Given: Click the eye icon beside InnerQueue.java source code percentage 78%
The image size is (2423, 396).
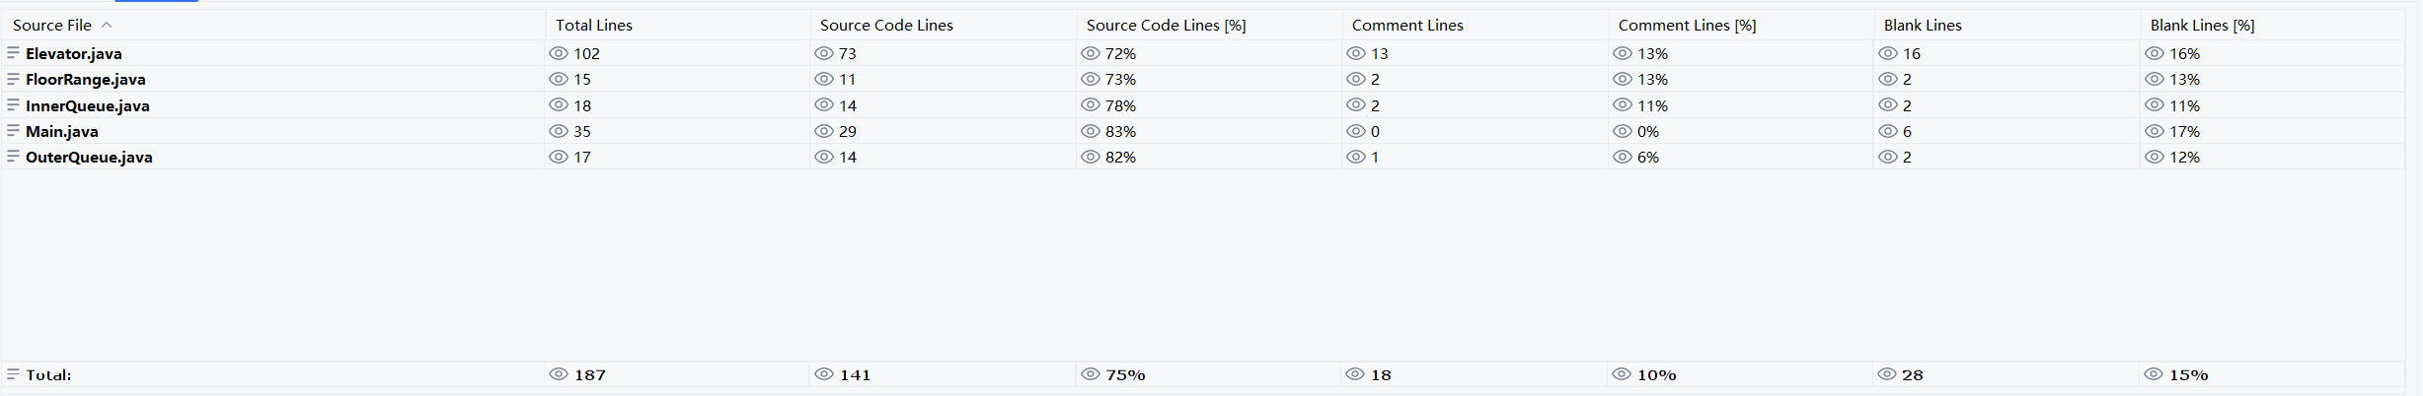Looking at the screenshot, I should pyautogui.click(x=1091, y=105).
